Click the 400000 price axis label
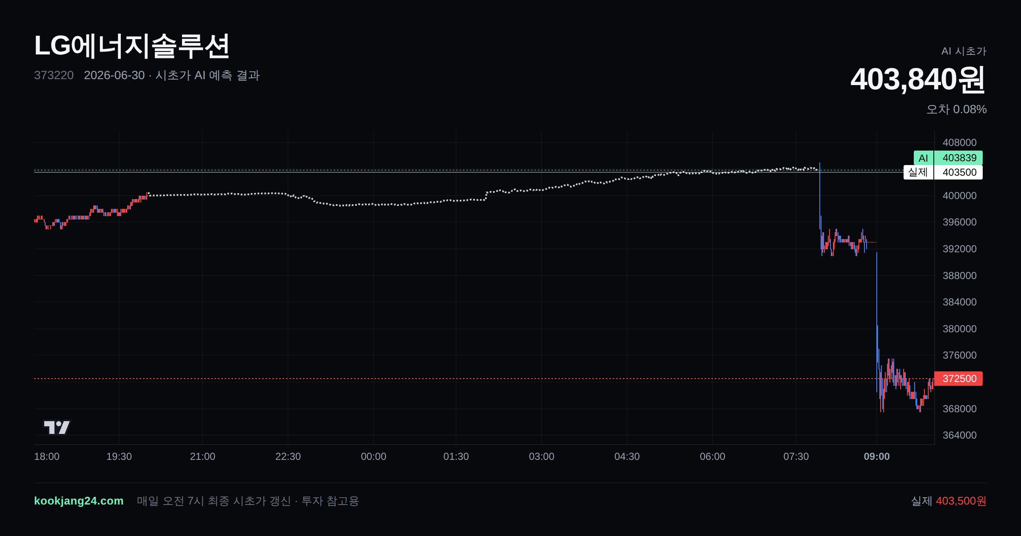 [x=959, y=196]
